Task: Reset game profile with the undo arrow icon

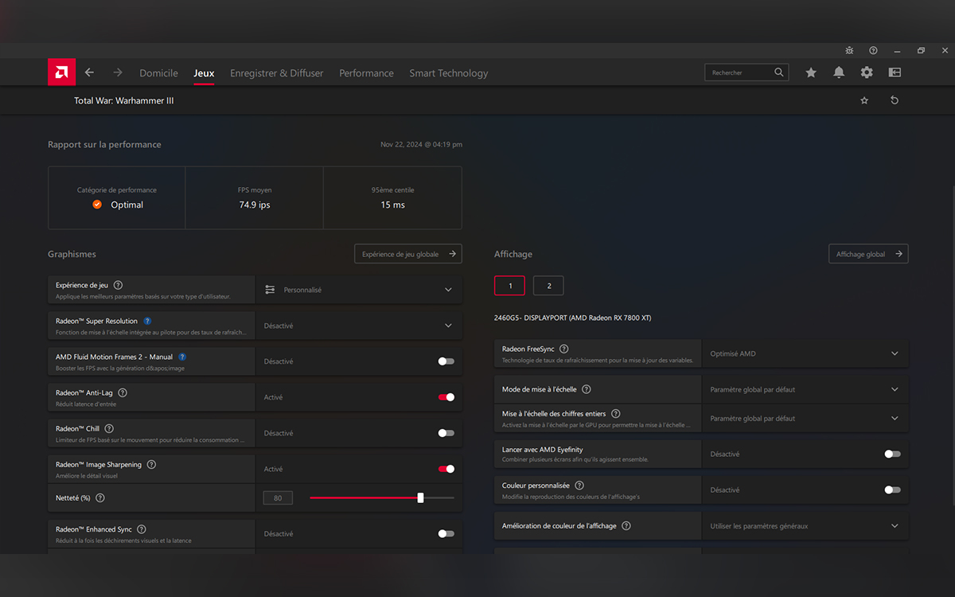Action: point(895,100)
